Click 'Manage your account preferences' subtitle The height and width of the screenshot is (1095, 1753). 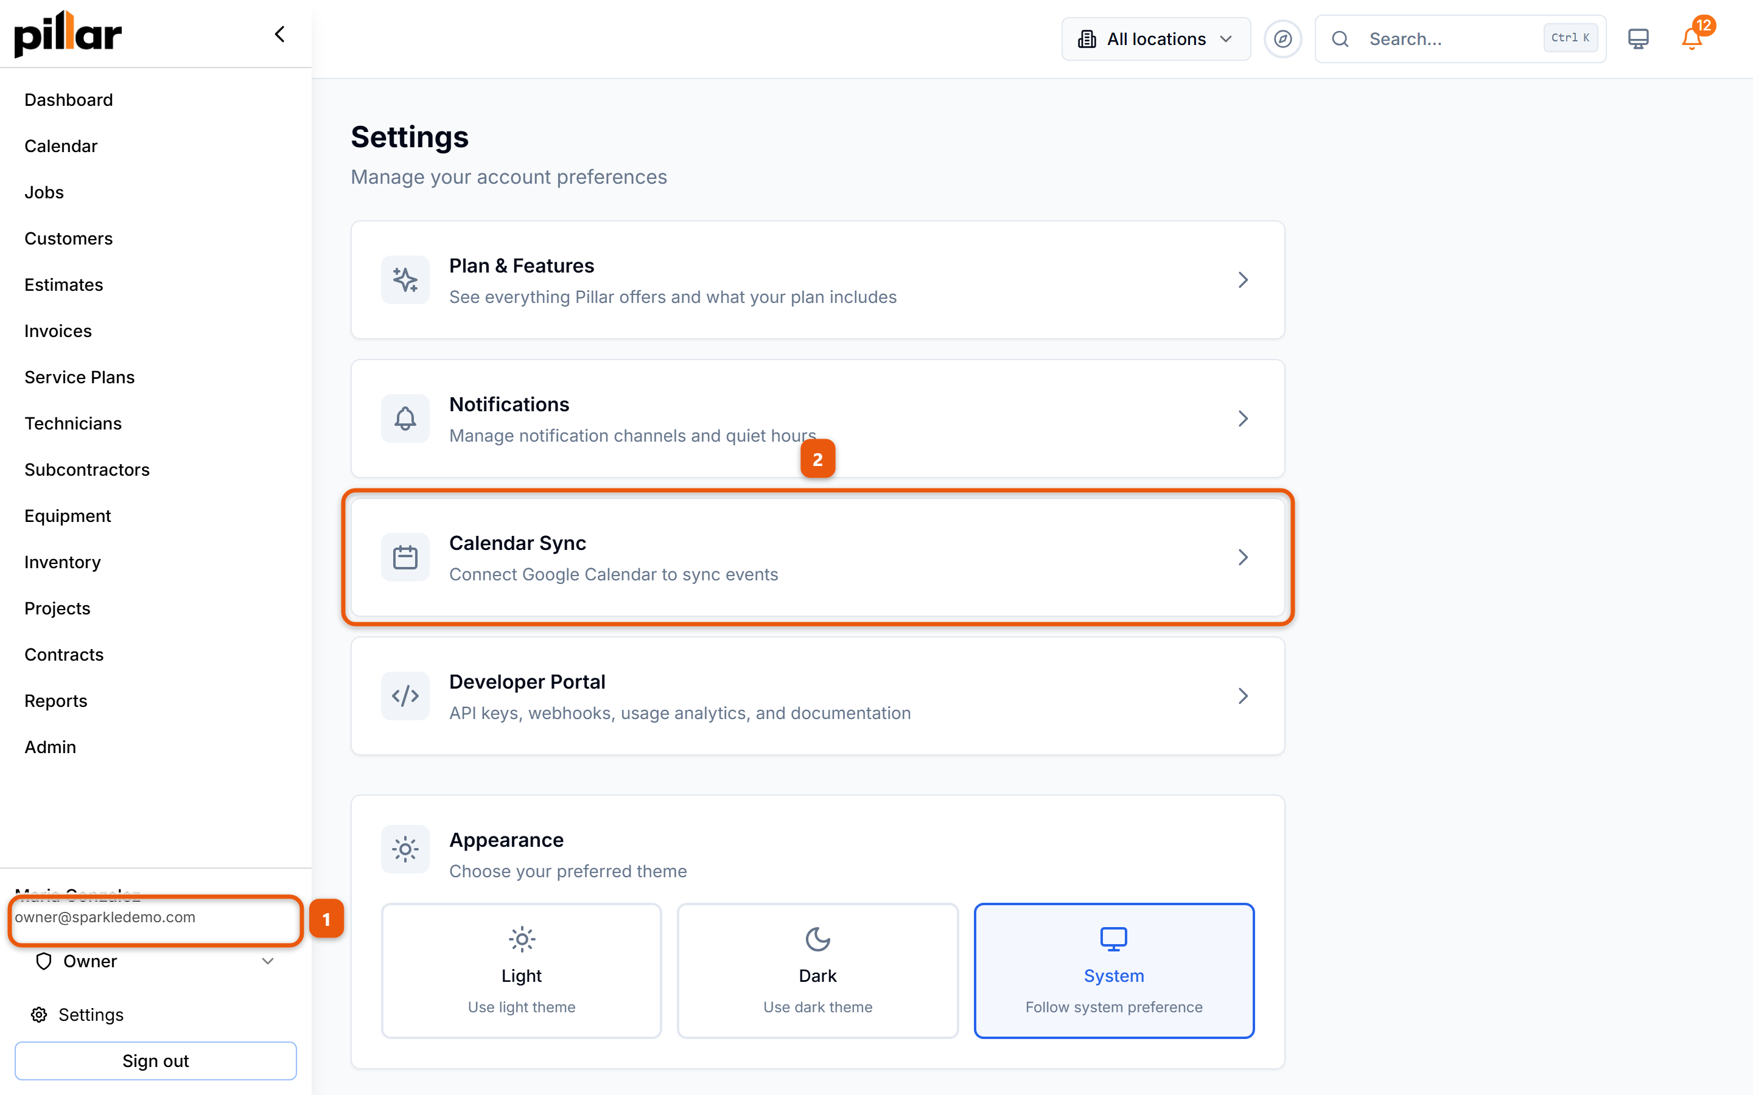tap(508, 176)
